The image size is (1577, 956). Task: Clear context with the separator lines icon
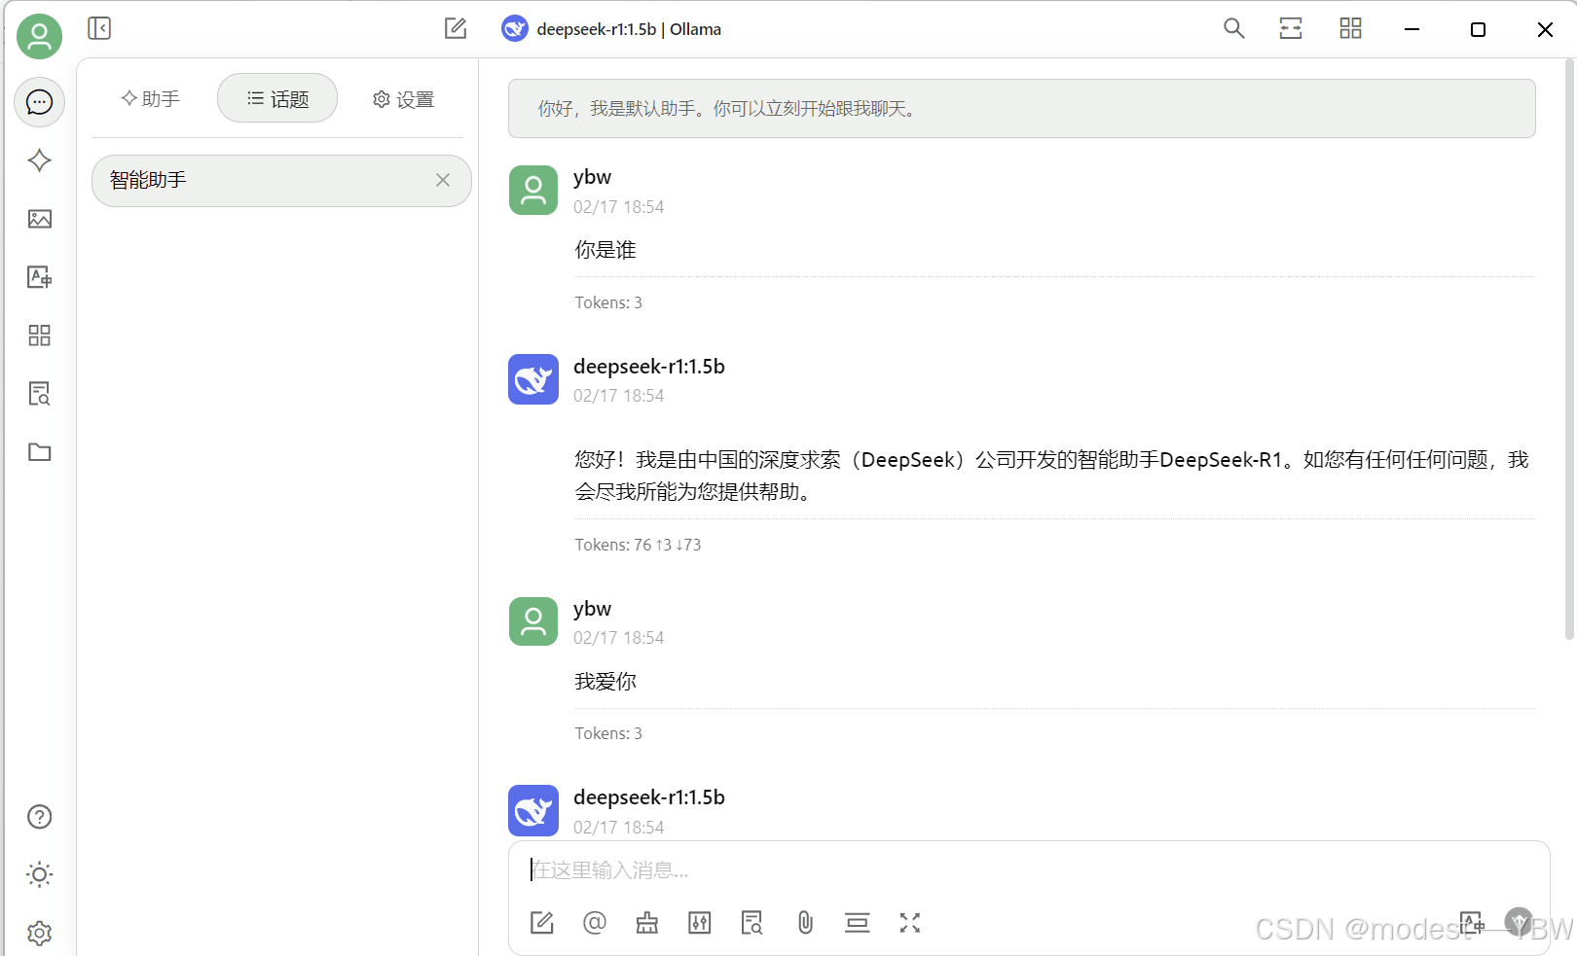[x=858, y=923]
